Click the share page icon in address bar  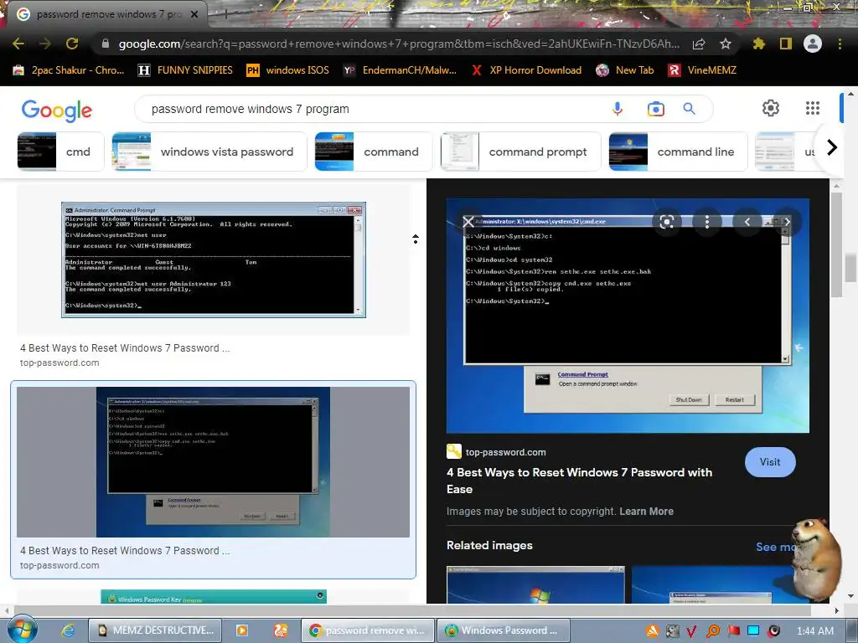click(699, 44)
